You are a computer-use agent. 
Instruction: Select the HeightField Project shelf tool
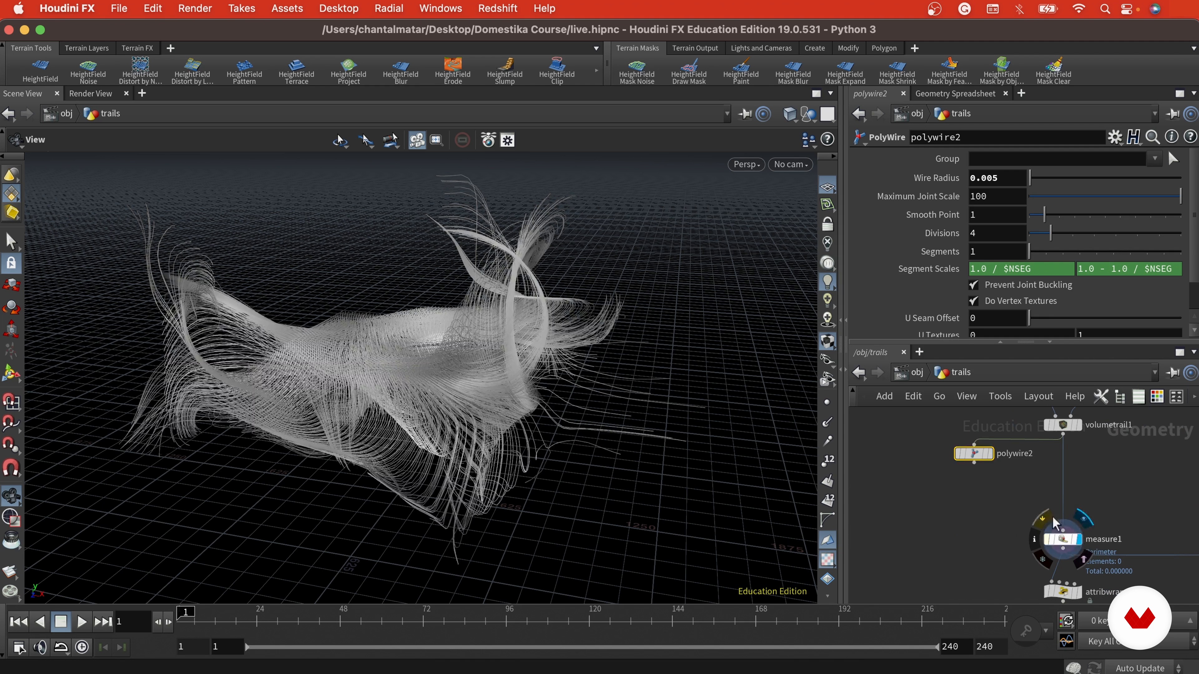pyautogui.click(x=349, y=71)
